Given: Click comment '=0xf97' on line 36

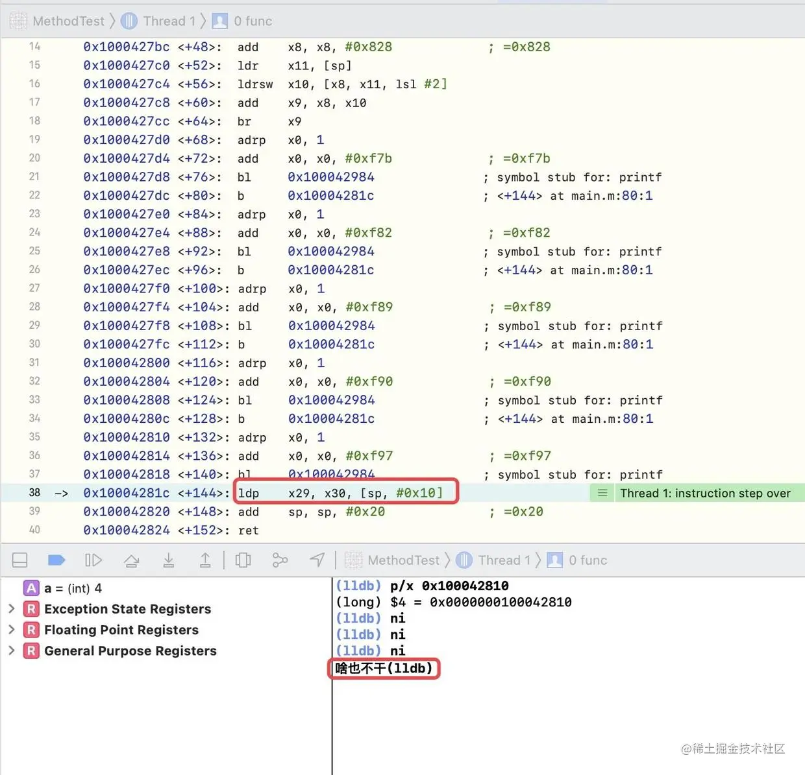Looking at the screenshot, I should click(527, 456).
